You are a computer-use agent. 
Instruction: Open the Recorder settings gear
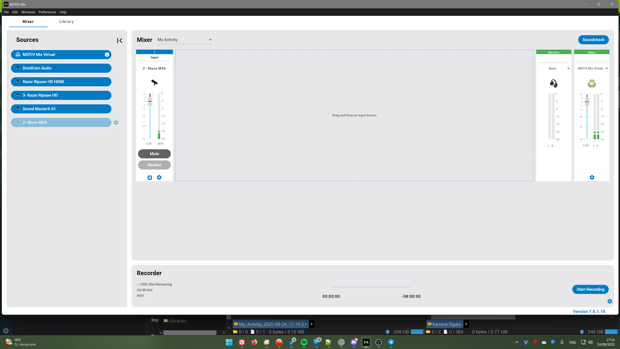click(x=610, y=301)
